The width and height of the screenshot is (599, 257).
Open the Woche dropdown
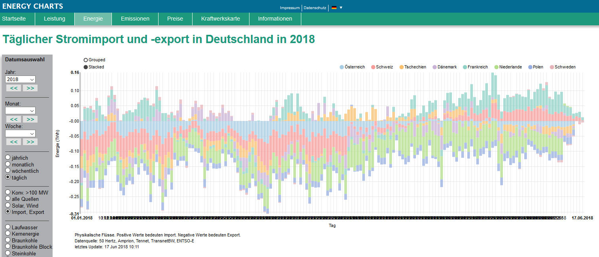pyautogui.click(x=20, y=134)
